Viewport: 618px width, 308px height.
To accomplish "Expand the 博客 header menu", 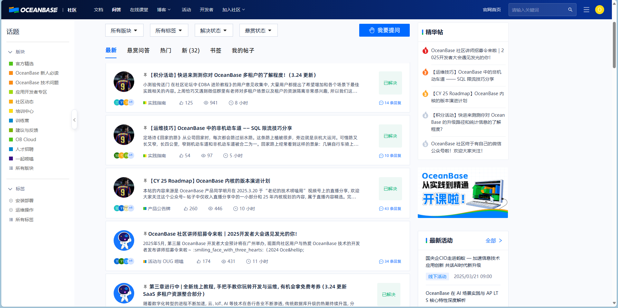I will pos(164,10).
